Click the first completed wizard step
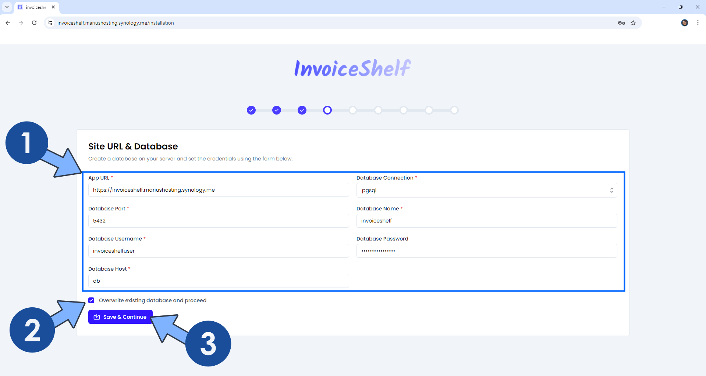The height and width of the screenshot is (376, 706). (x=251, y=110)
